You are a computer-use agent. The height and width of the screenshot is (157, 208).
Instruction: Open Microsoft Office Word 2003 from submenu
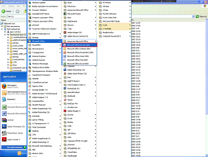[80, 56]
